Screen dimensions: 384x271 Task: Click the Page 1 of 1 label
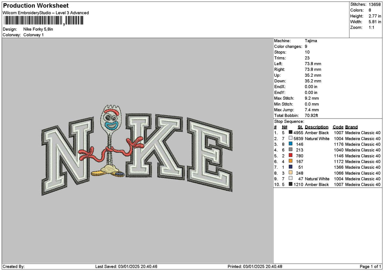[x=370, y=266]
